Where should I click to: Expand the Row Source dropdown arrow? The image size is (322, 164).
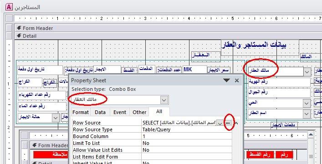point(220,123)
